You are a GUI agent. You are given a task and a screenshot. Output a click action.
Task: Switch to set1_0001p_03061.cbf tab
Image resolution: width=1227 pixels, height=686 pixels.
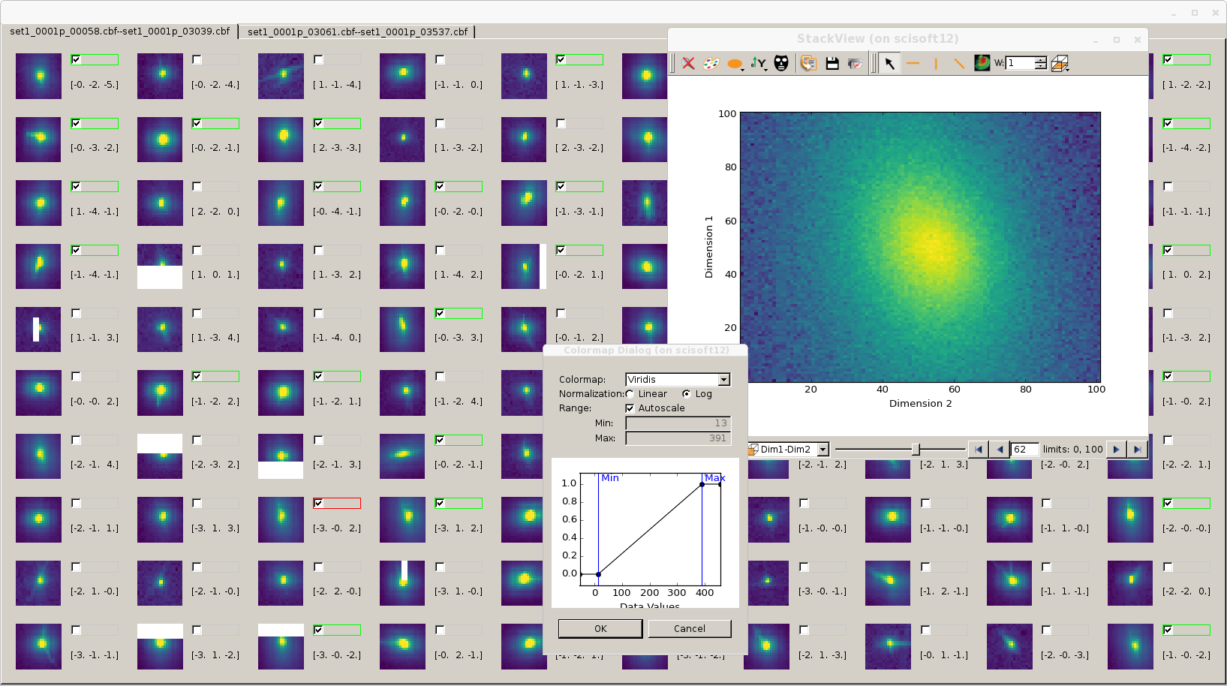click(x=357, y=32)
